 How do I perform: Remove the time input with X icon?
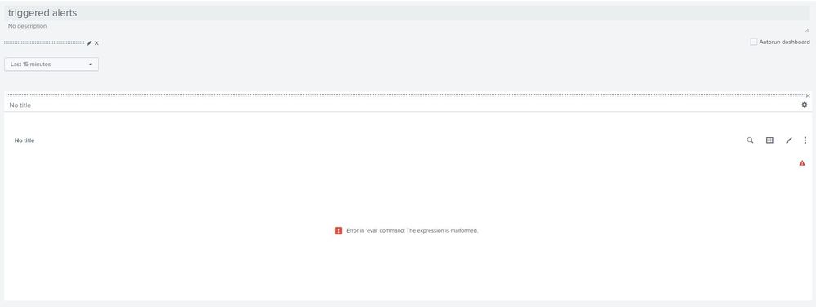click(96, 43)
